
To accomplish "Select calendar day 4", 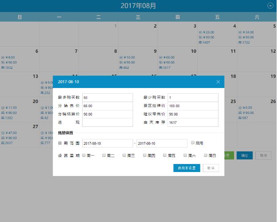I will tap(217, 34).
